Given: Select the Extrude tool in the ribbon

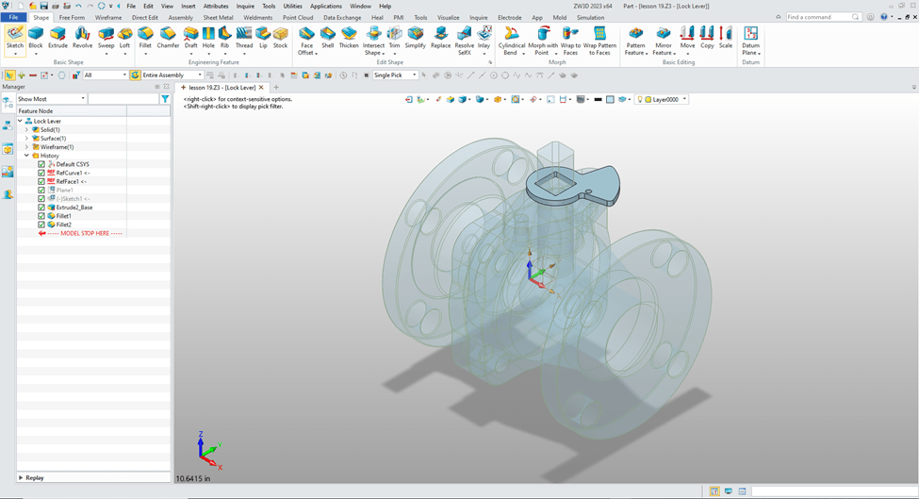Looking at the screenshot, I should coord(58,36).
